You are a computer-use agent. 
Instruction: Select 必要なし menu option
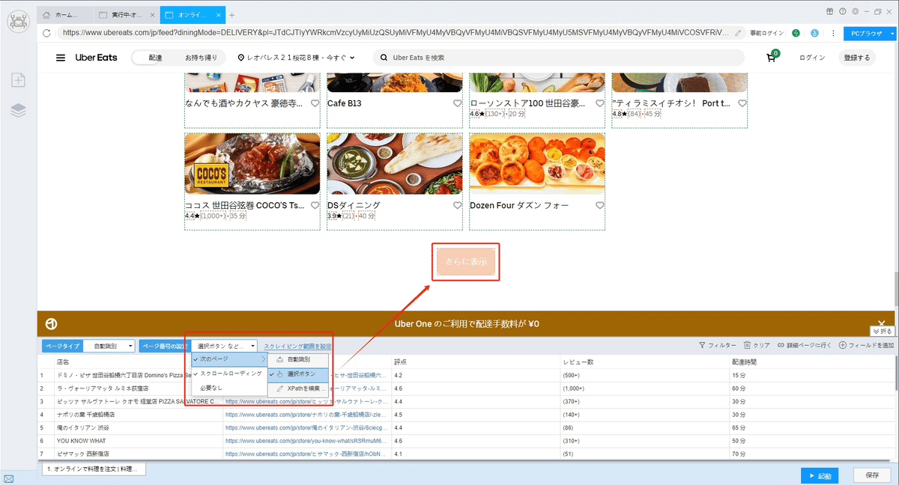coord(229,388)
